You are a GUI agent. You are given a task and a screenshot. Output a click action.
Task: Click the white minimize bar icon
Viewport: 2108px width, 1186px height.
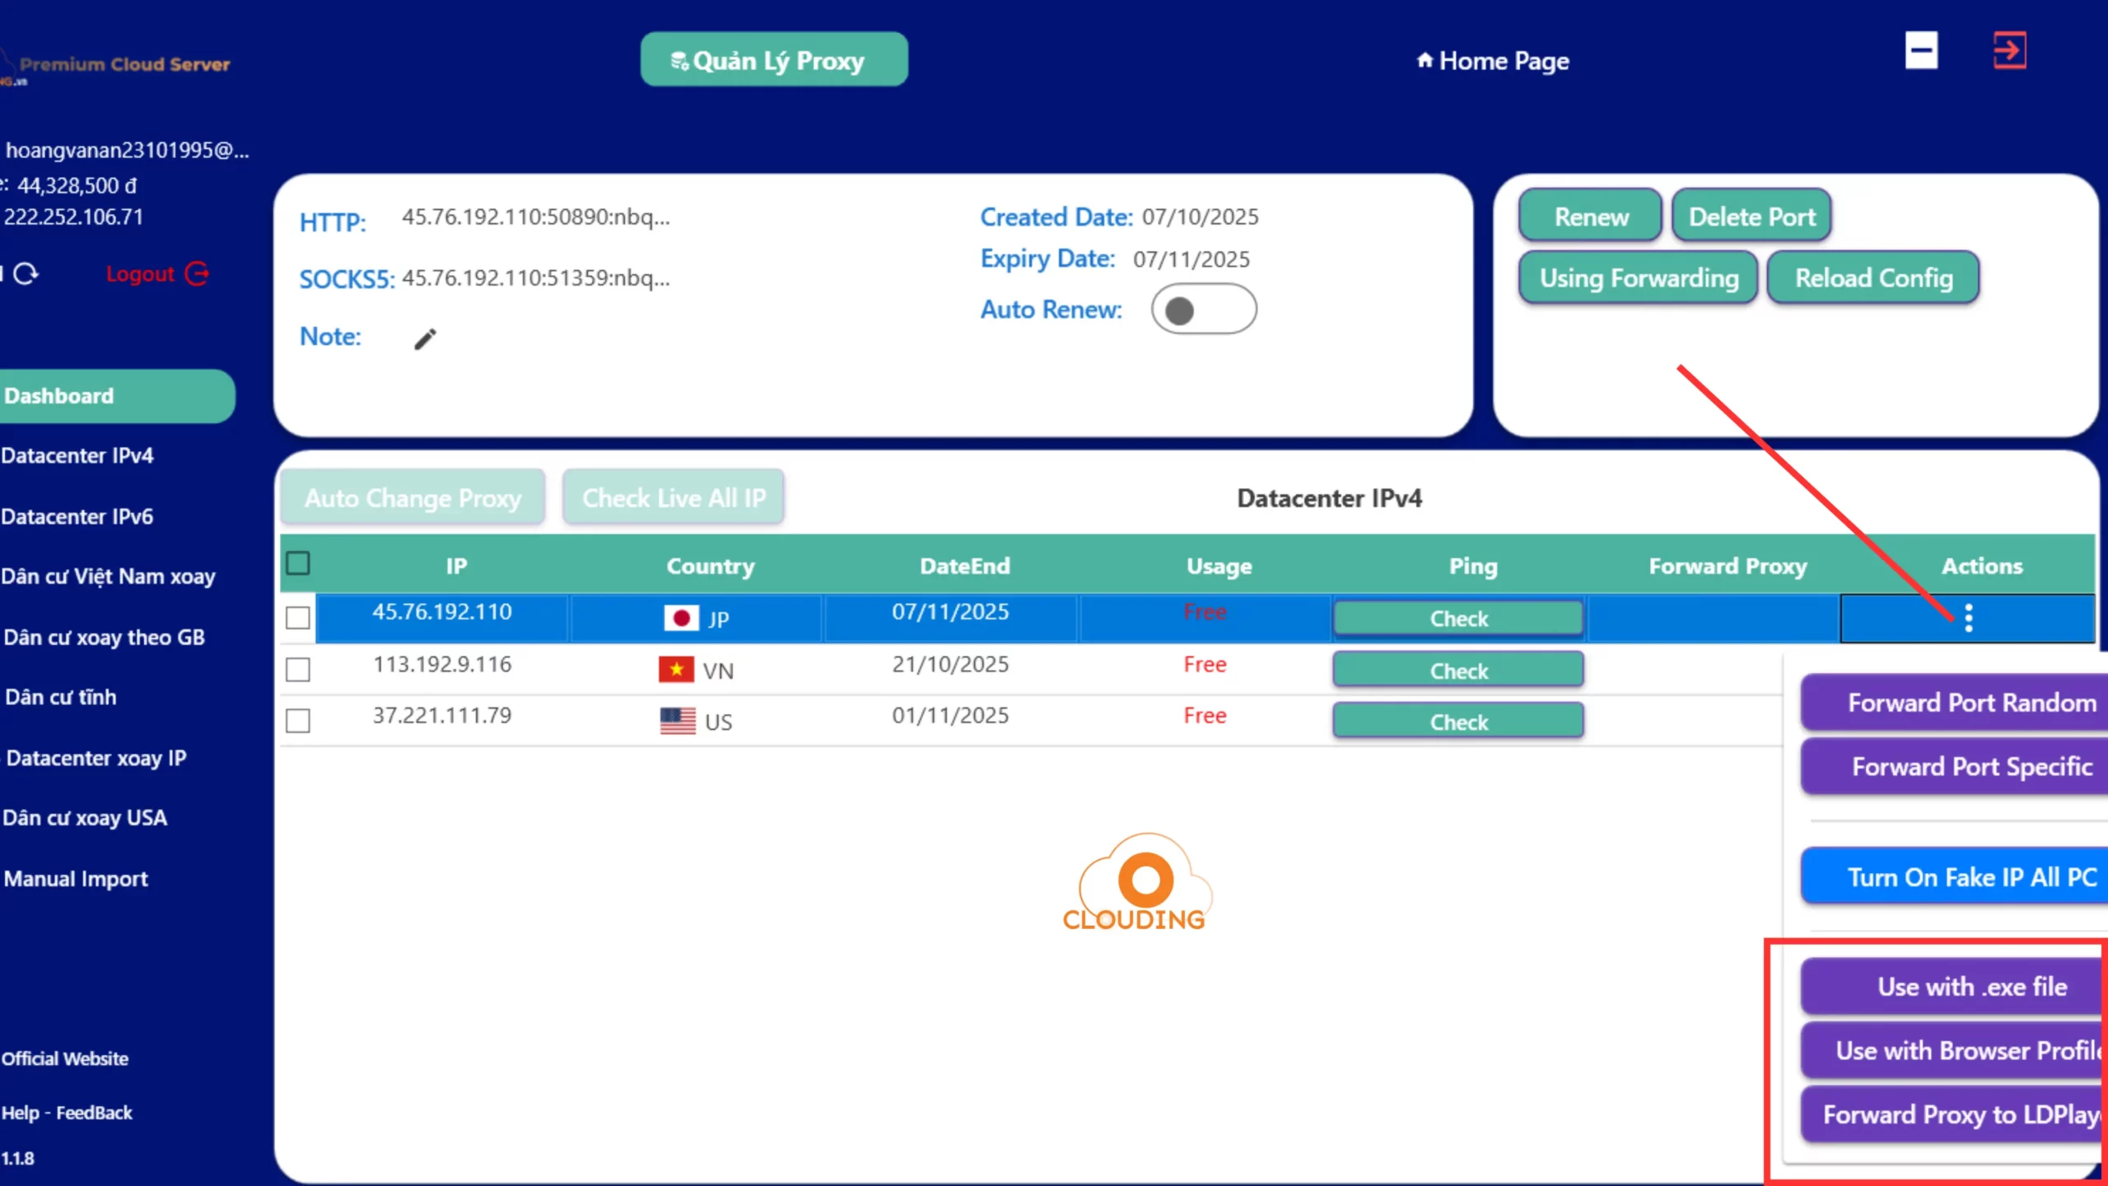(x=1921, y=51)
